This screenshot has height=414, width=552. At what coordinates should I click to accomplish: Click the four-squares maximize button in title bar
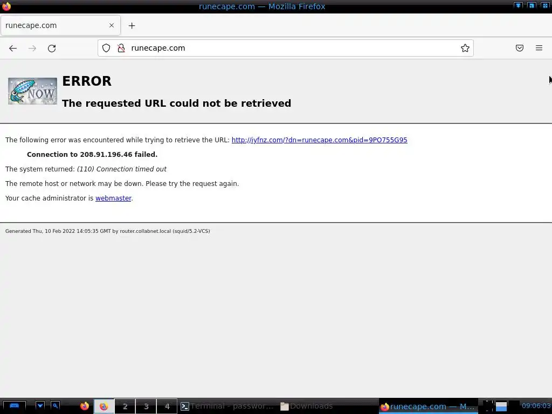pos(544,5)
